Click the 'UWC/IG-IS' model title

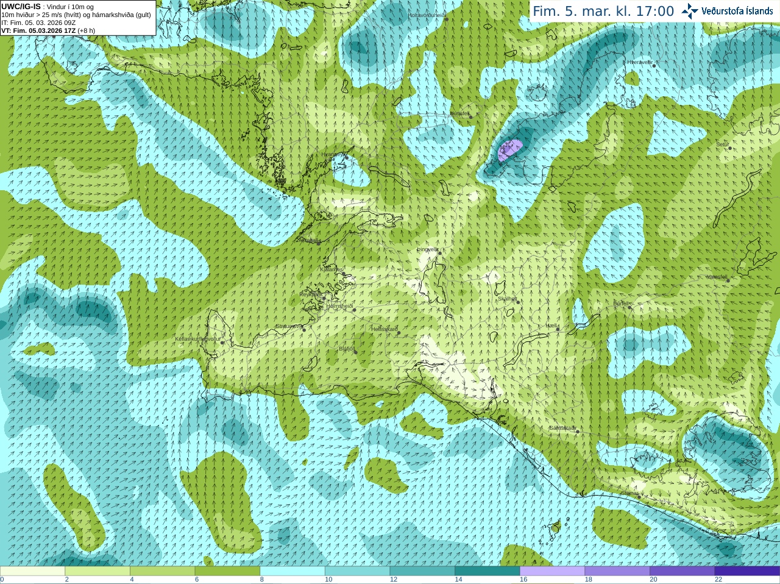pyautogui.click(x=21, y=7)
